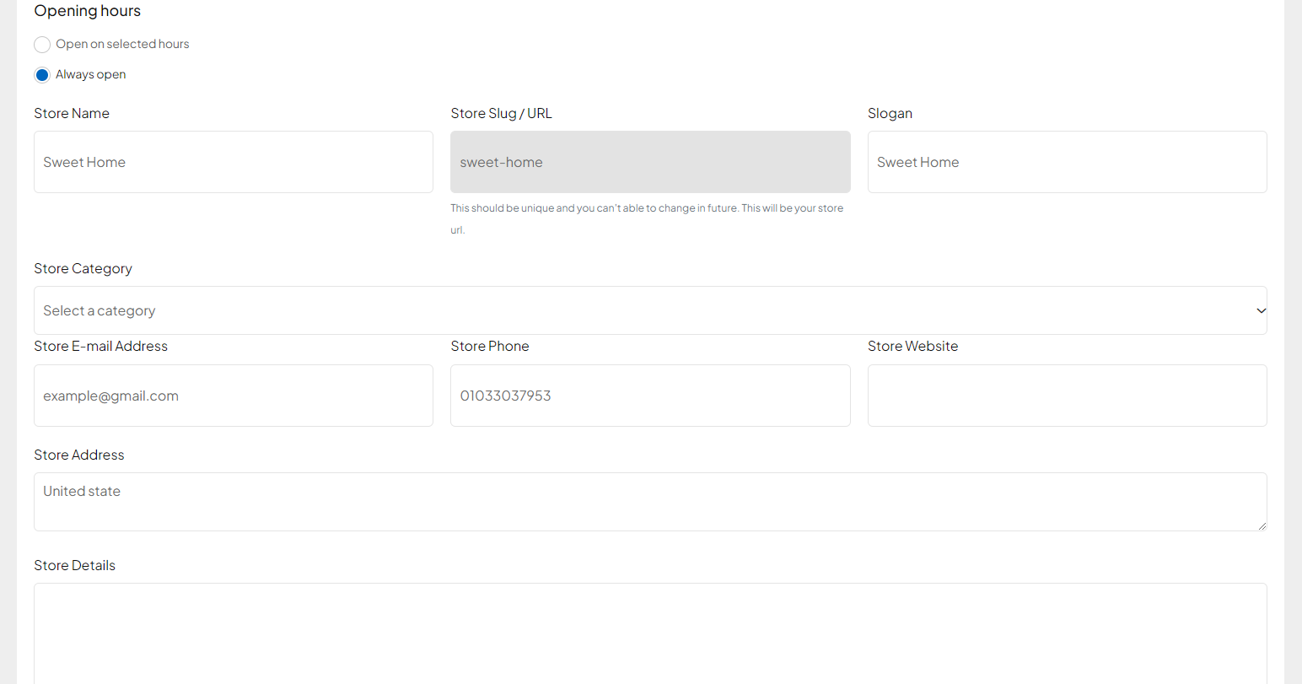Viewport: 1302px width, 684px height.
Task: Click the greyed-out Store Slug / URL field
Action: 650,162
